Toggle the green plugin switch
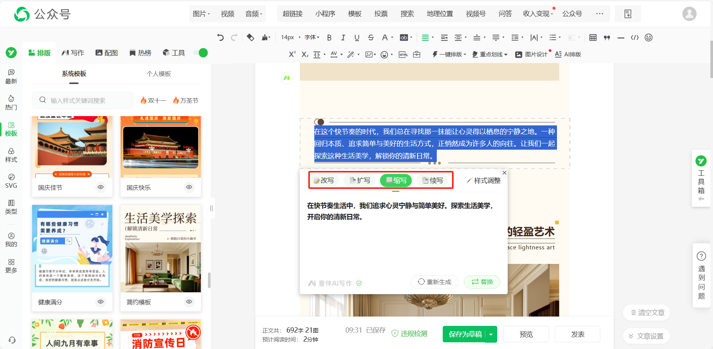Image resolution: width=713 pixels, height=349 pixels. 201,53
